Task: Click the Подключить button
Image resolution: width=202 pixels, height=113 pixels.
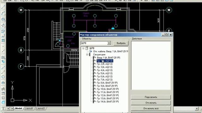Action: click(151, 97)
